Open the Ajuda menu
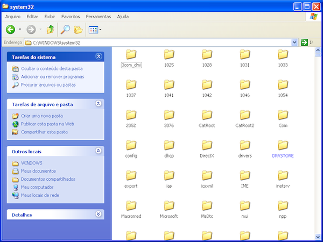The width and height of the screenshot is (323, 242). pyautogui.click(x=123, y=17)
